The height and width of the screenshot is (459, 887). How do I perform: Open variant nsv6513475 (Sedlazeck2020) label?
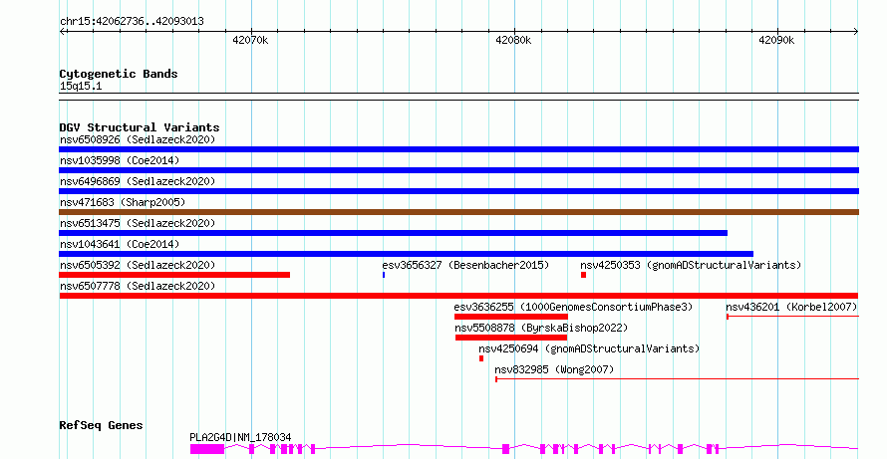[x=138, y=223]
